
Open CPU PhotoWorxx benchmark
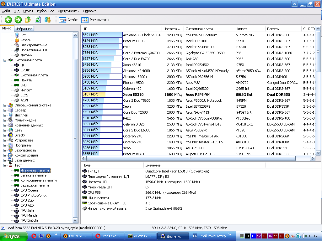tap(34, 196)
